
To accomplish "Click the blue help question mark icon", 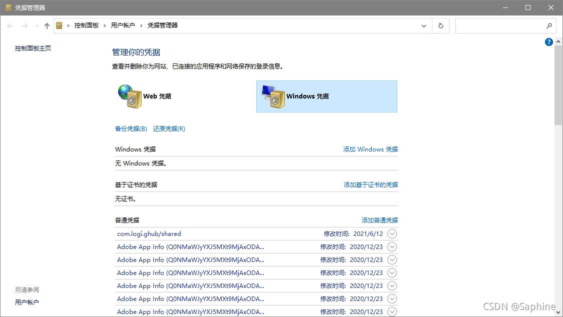I will [x=548, y=42].
